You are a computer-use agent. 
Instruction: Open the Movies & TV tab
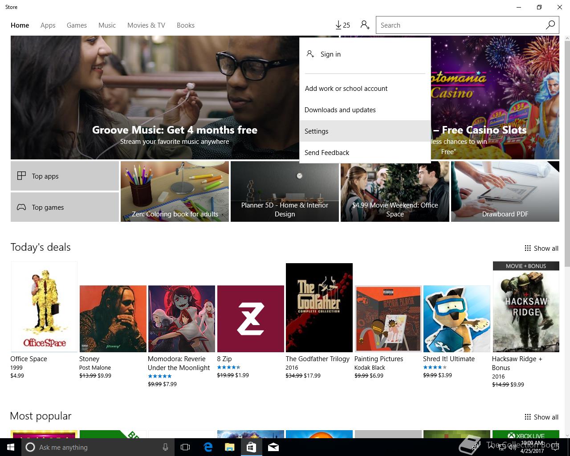146,25
